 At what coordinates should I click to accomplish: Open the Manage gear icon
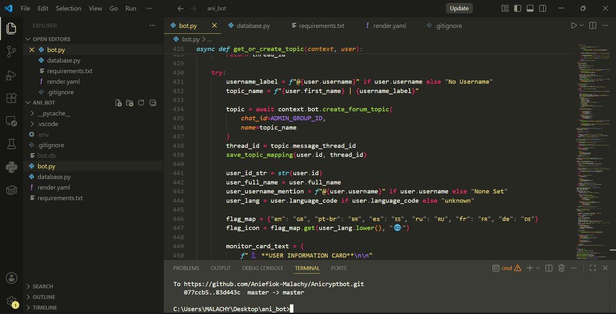click(x=11, y=301)
